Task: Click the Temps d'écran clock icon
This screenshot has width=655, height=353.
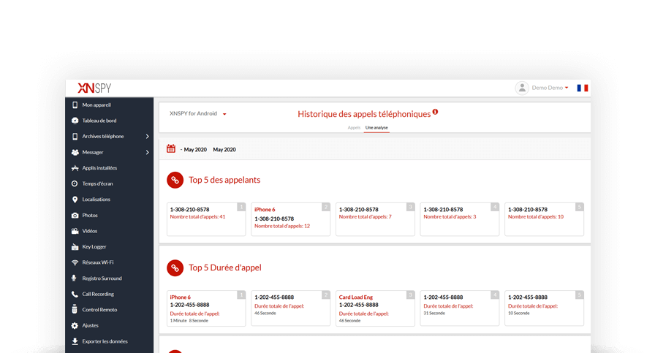Action: coord(75,183)
